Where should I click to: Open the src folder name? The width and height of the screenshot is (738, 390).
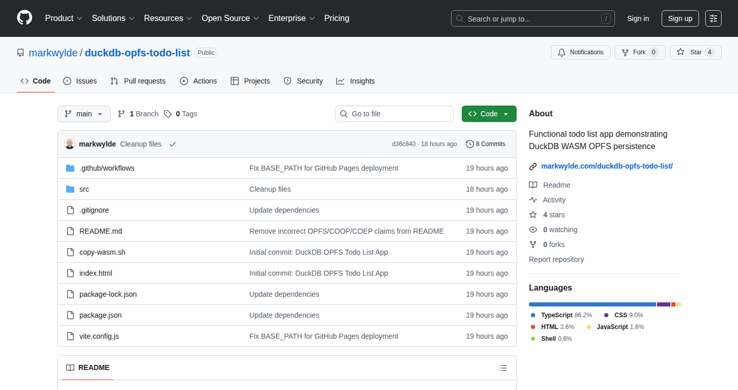[84, 189]
